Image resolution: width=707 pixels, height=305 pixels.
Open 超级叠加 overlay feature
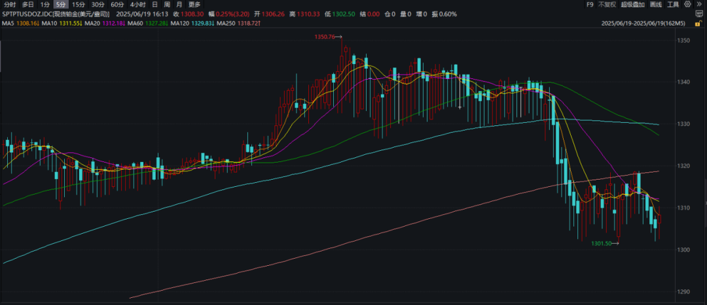click(632, 5)
